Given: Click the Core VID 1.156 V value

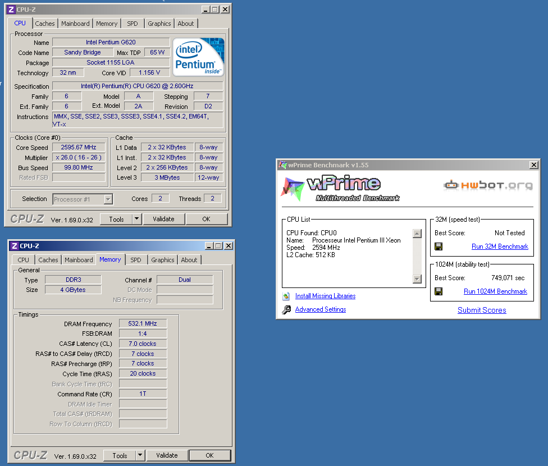Looking at the screenshot, I should (x=149, y=72).
